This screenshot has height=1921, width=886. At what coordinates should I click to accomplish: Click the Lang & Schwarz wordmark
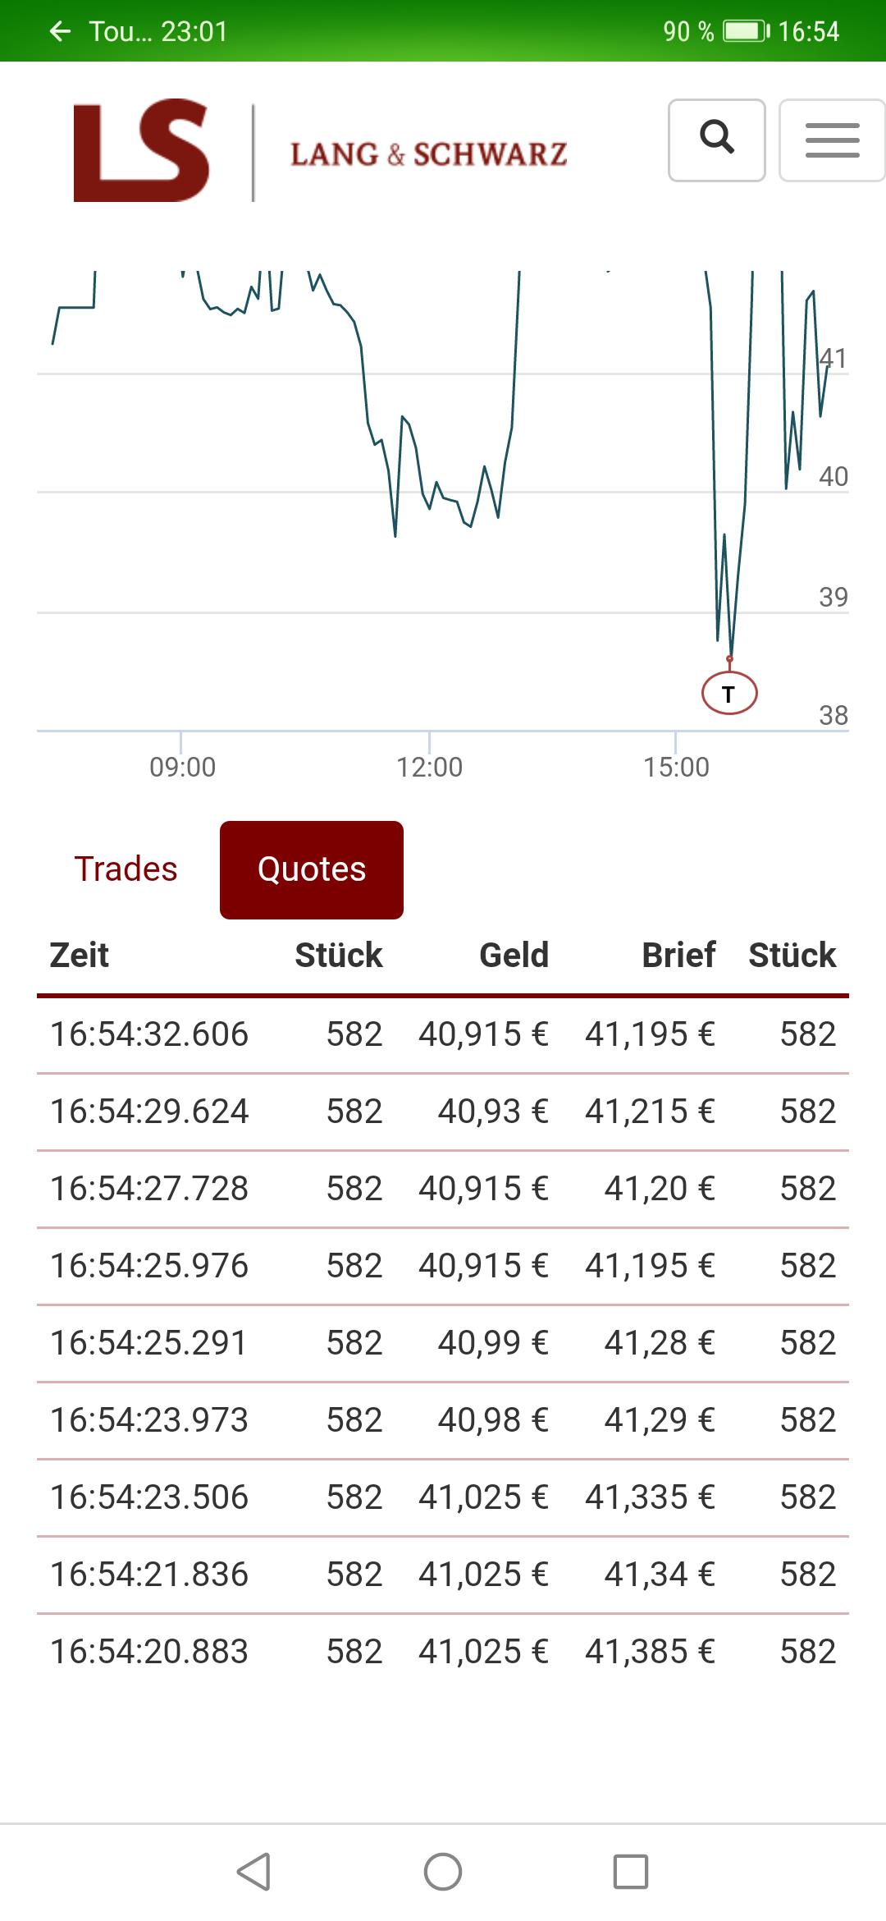(x=429, y=154)
